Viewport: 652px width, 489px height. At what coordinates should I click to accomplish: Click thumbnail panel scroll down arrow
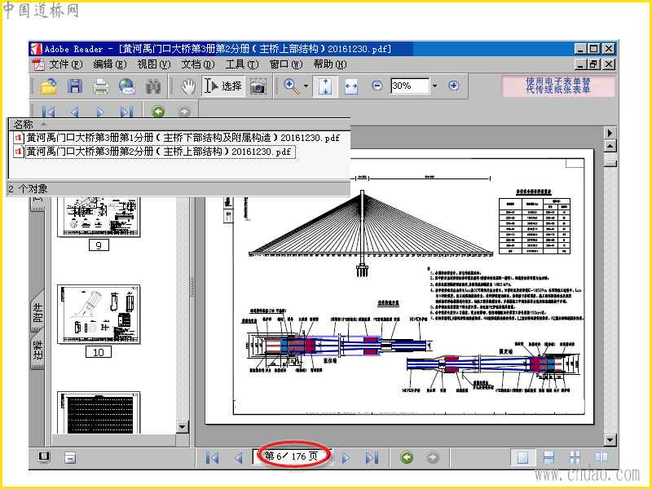[x=182, y=427]
